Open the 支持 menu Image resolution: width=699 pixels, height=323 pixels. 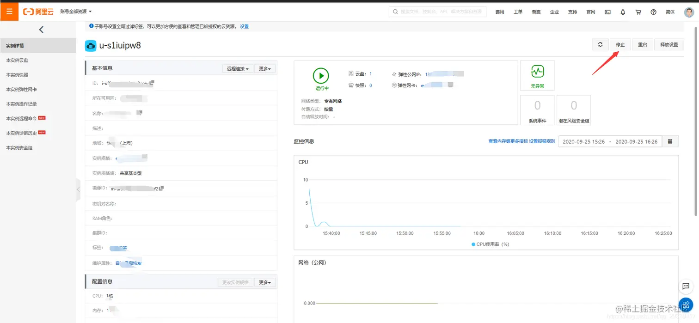click(573, 12)
